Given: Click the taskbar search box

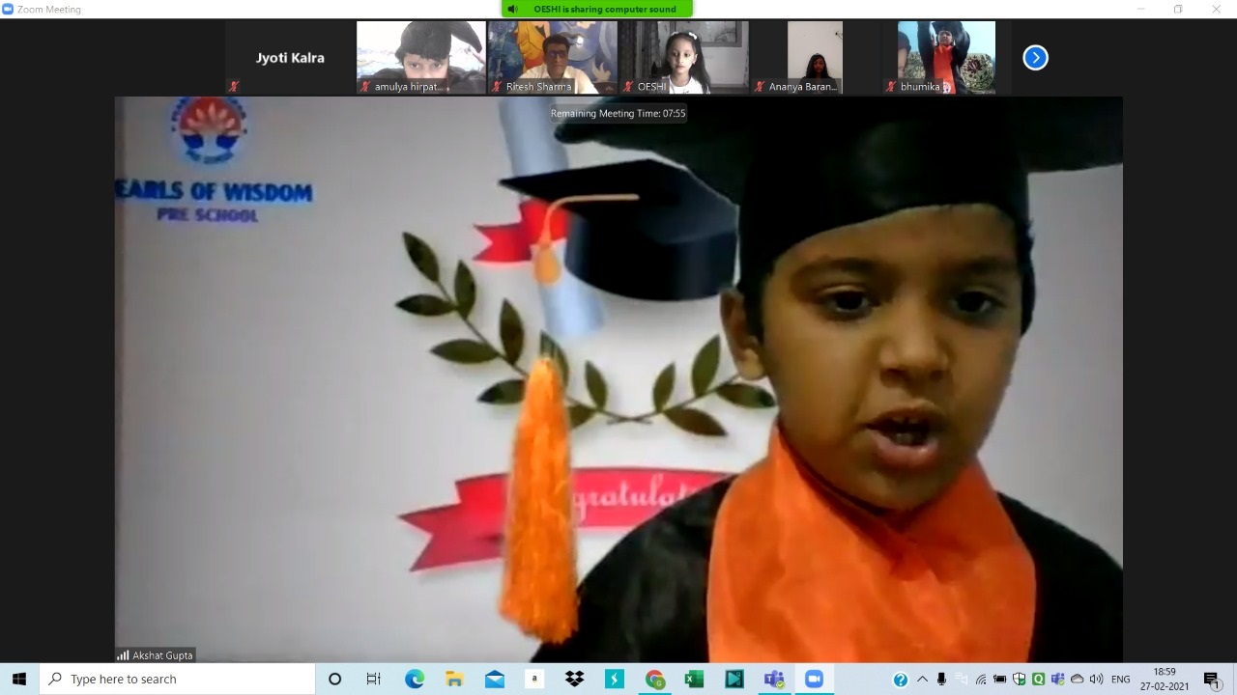Looking at the screenshot, I should (x=178, y=679).
